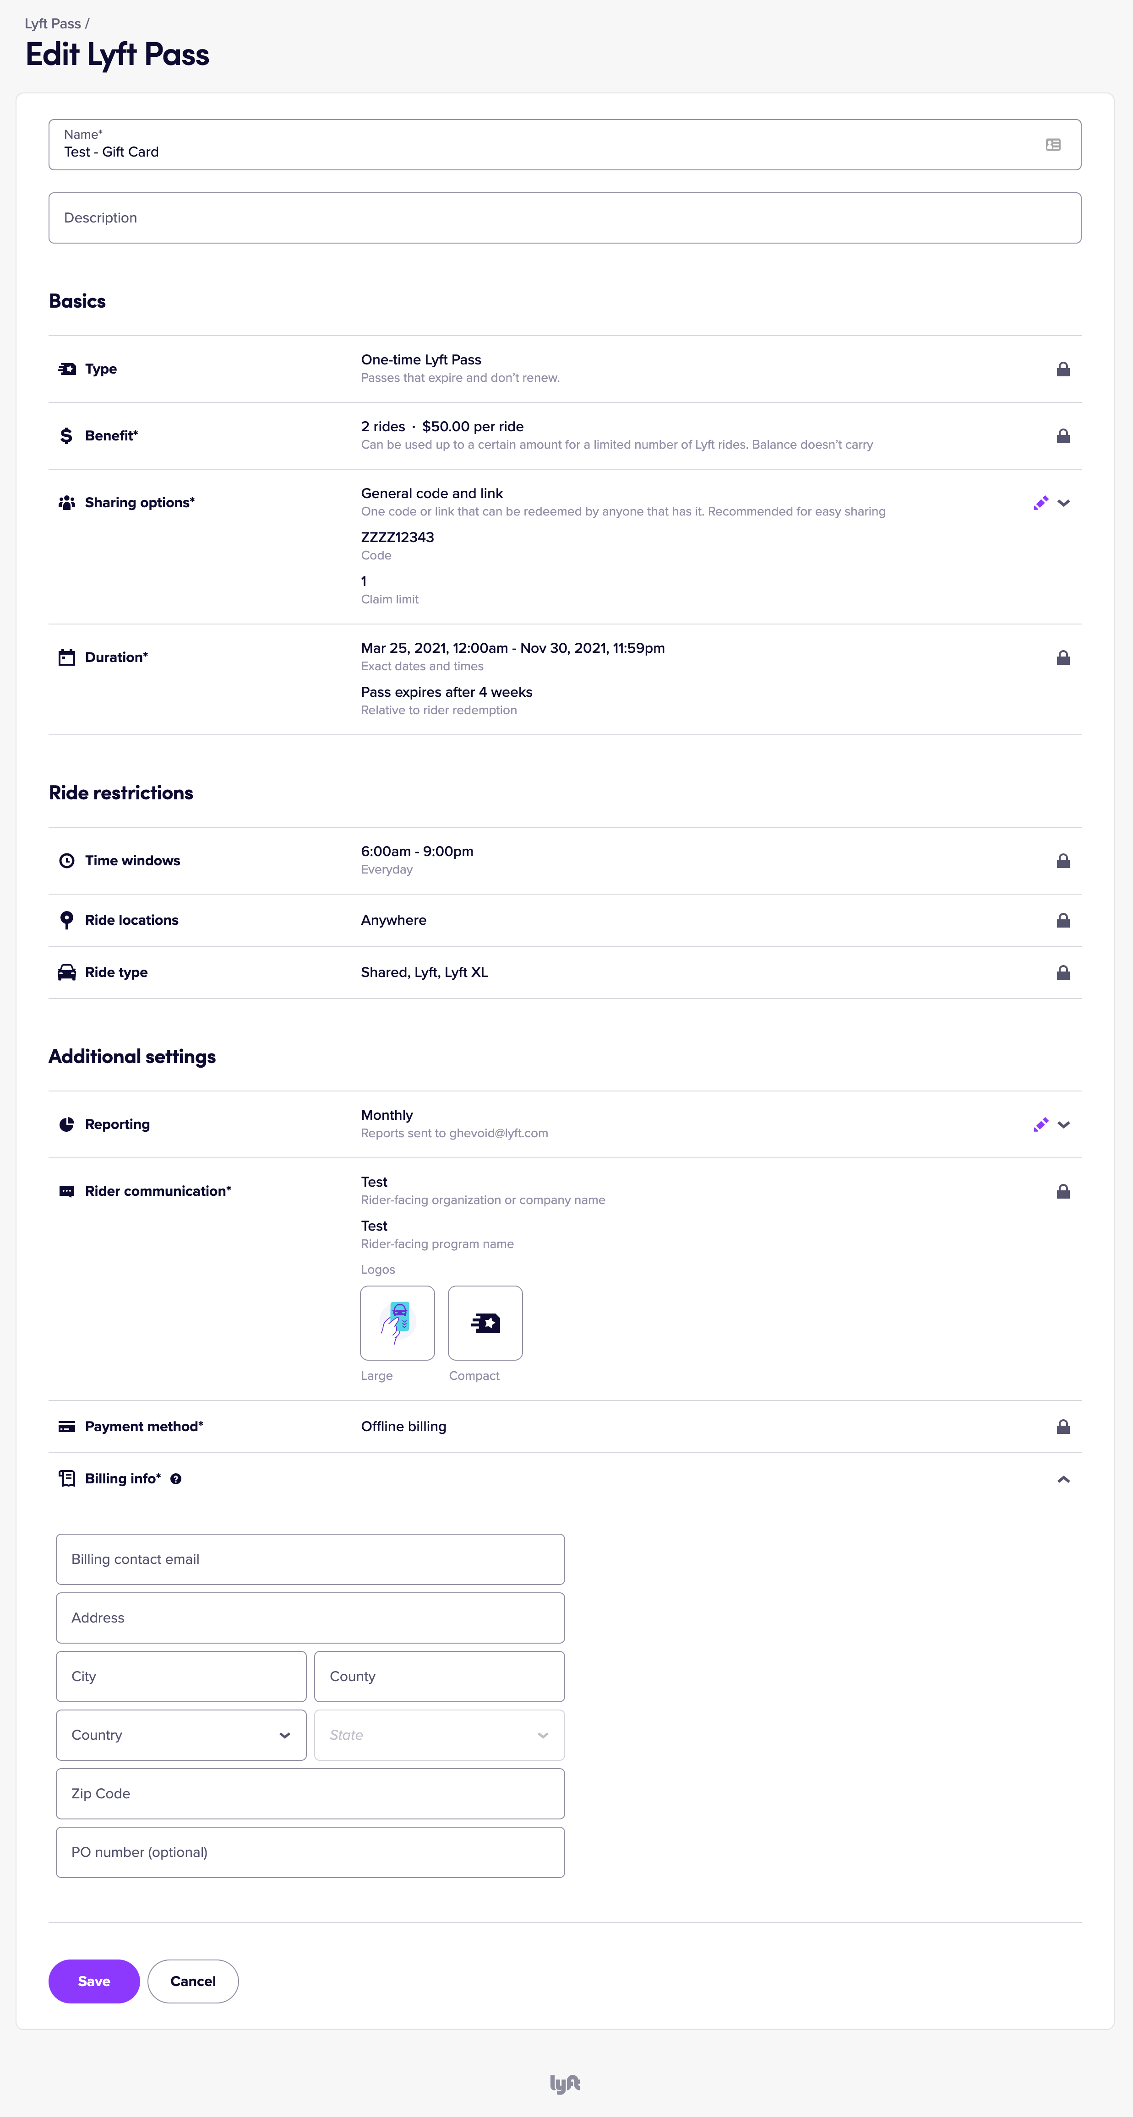1133x2117 pixels.
Task: Click the Lyft logo in the footer
Action: 565,2083
